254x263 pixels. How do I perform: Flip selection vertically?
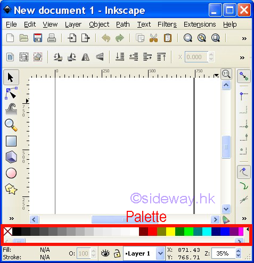click(x=100, y=57)
